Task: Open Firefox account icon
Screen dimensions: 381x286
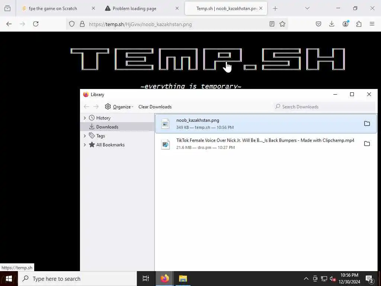Action: [345, 24]
